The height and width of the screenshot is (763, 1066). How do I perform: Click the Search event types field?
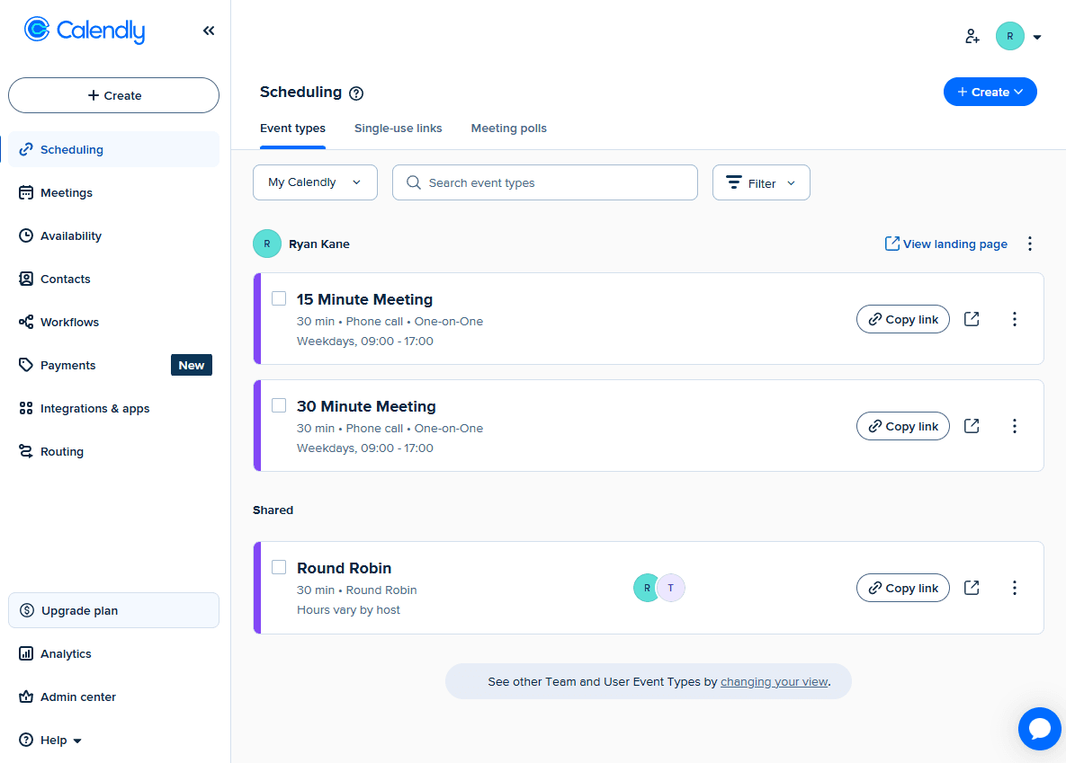click(x=544, y=182)
